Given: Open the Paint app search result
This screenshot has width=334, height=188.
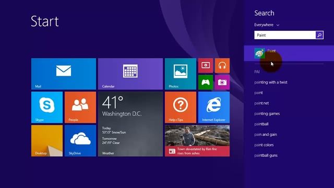Looking at the screenshot, I should pyautogui.click(x=289, y=53).
